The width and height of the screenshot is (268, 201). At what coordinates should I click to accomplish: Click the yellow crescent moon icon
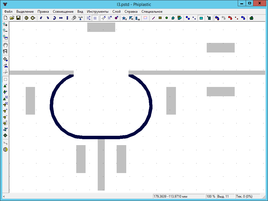(5, 150)
